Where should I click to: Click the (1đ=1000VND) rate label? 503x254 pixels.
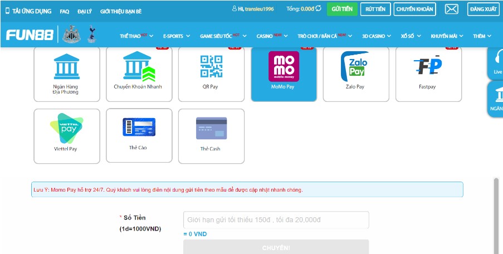[140, 229]
